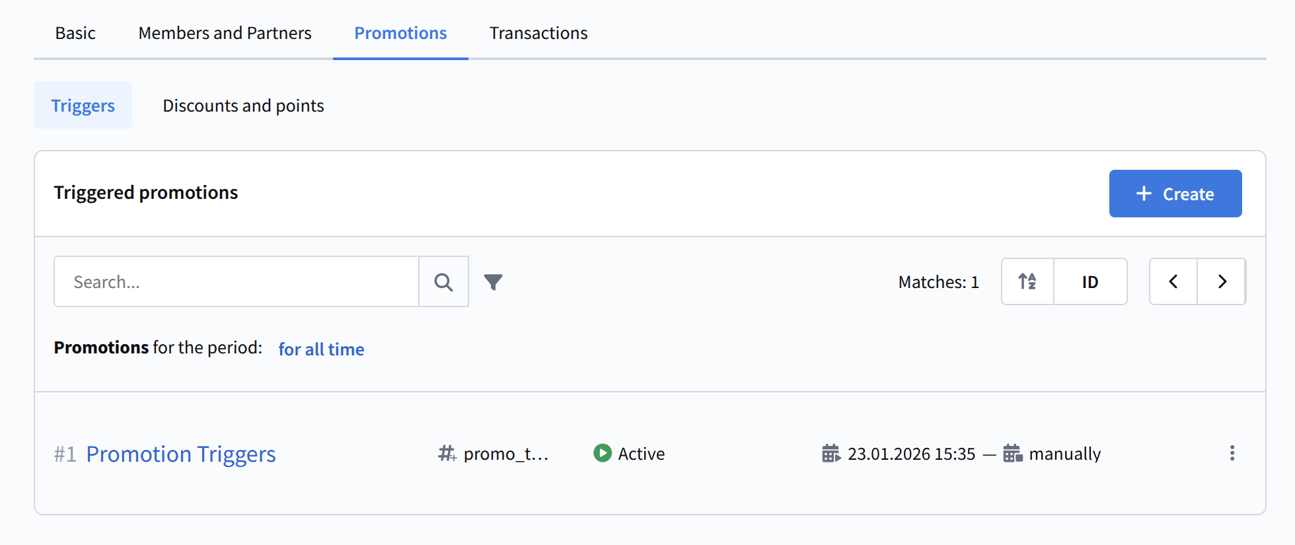
Task: Go to previous page arrow
Action: (x=1173, y=281)
